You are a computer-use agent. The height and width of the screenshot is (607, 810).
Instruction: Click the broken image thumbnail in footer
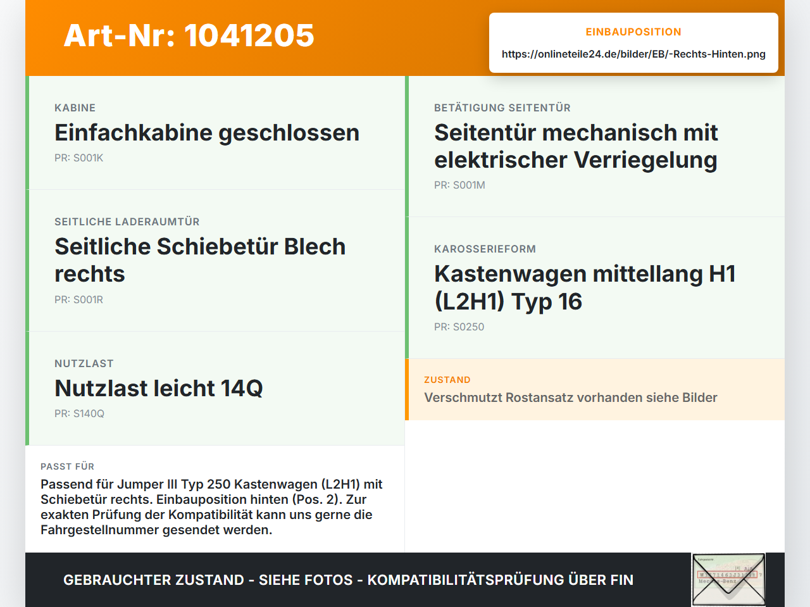click(x=728, y=580)
